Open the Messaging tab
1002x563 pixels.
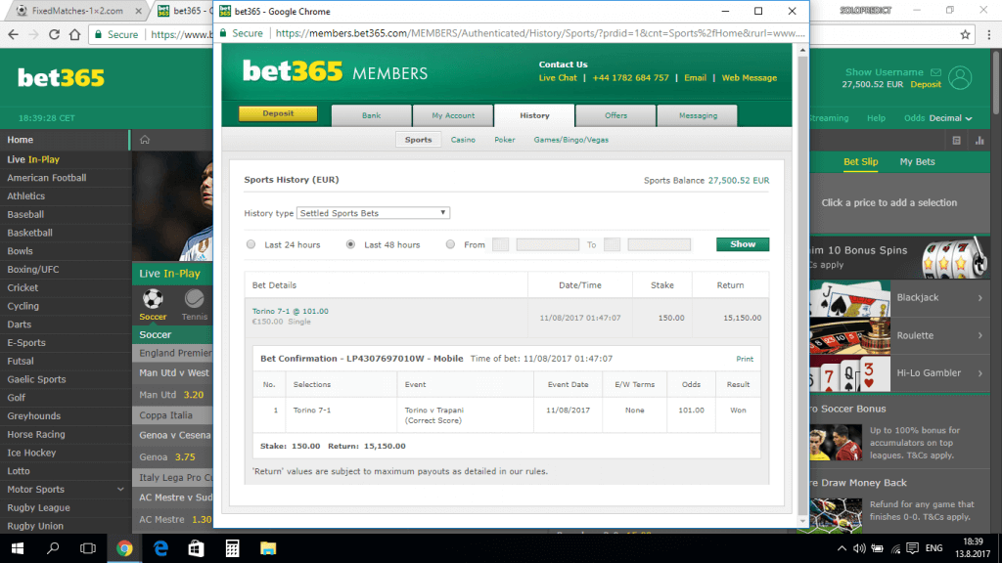pyautogui.click(x=698, y=115)
